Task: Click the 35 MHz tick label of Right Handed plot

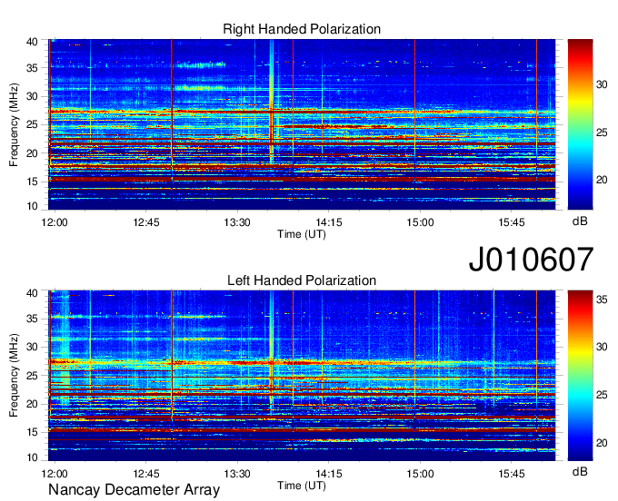Action: (x=32, y=68)
